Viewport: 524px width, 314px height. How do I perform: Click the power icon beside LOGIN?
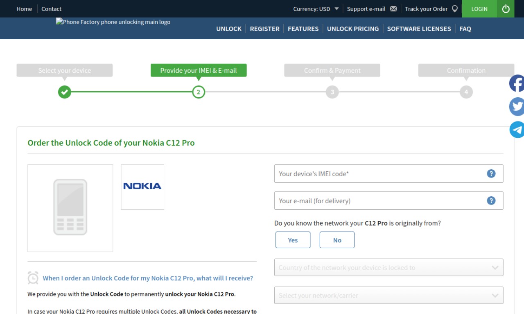(x=506, y=9)
